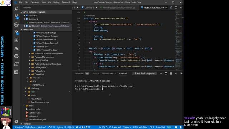Click Python 2.7.14 64-bit interpreter in status bar
Image resolution: width=229 pixels, height=129 pixels.
[66, 128]
